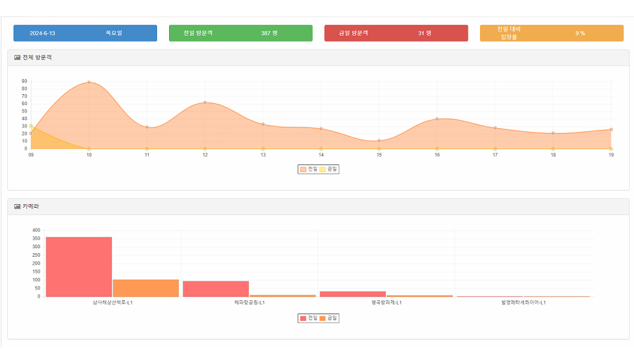Click the blue 2024-6-13 date card
Image resolution: width=634 pixels, height=357 pixels.
click(x=85, y=33)
